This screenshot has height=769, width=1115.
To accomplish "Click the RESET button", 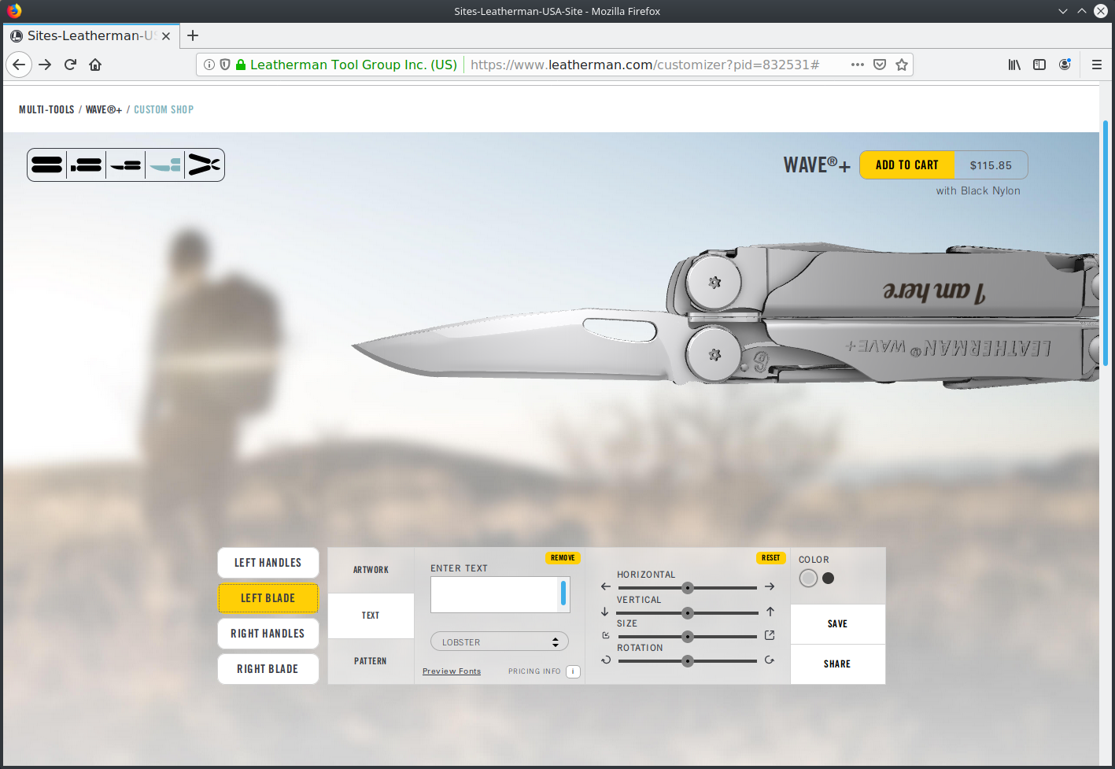I will click(x=771, y=558).
